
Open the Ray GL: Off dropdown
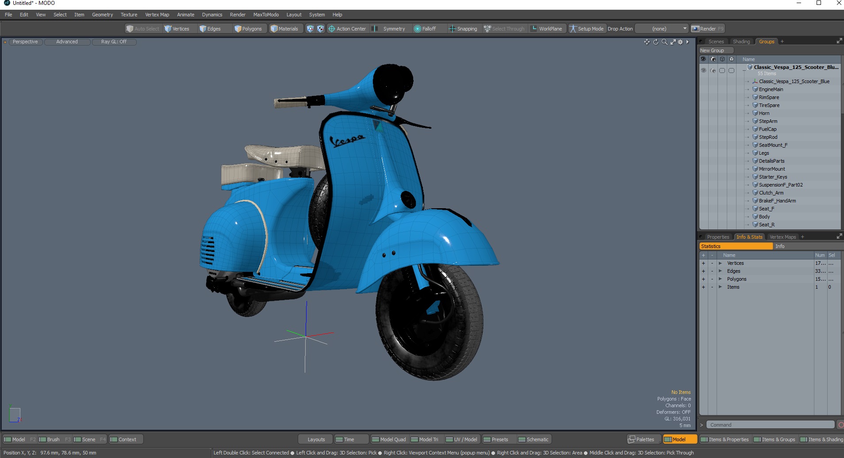[x=114, y=42]
